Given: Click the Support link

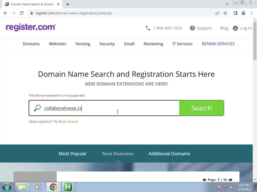Looking at the screenshot, I should pyautogui.click(x=204, y=28).
